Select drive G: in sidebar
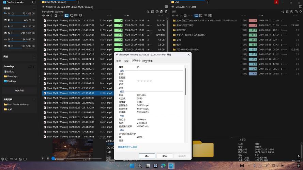 click(x=19, y=39)
